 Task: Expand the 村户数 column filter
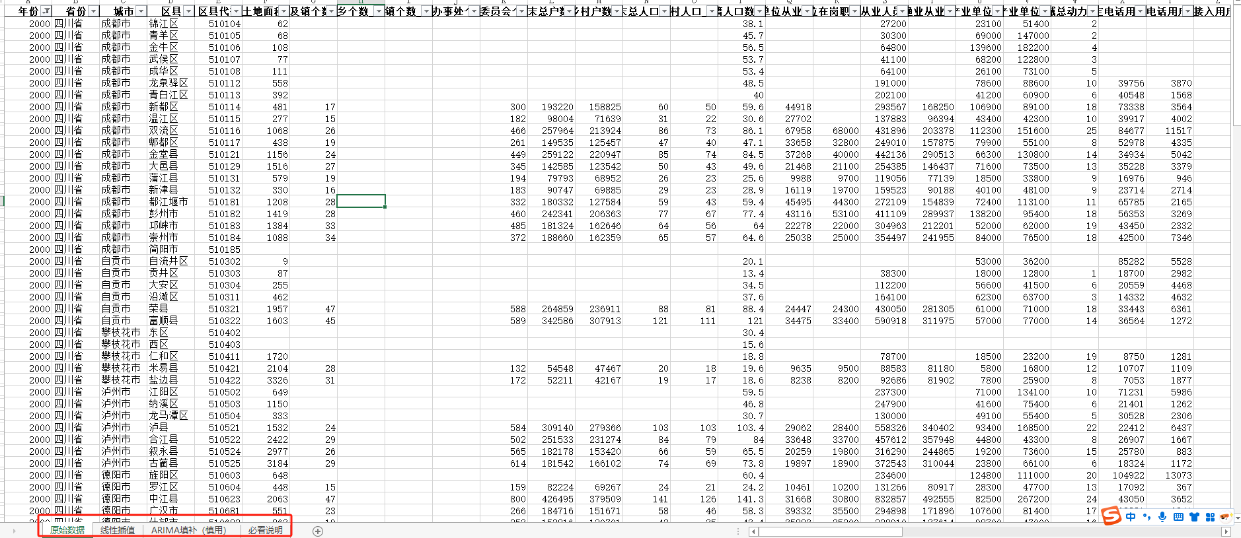(x=617, y=11)
